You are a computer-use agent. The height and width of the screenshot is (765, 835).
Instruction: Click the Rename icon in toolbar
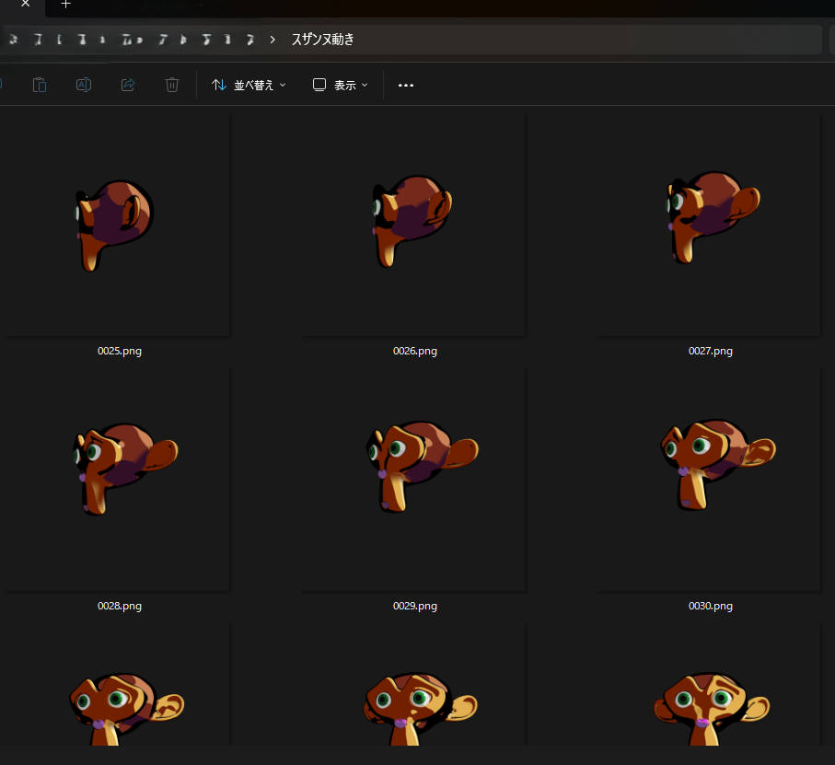(83, 85)
